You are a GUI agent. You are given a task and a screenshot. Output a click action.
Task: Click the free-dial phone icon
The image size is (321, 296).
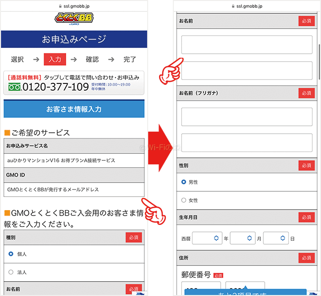(x=14, y=87)
